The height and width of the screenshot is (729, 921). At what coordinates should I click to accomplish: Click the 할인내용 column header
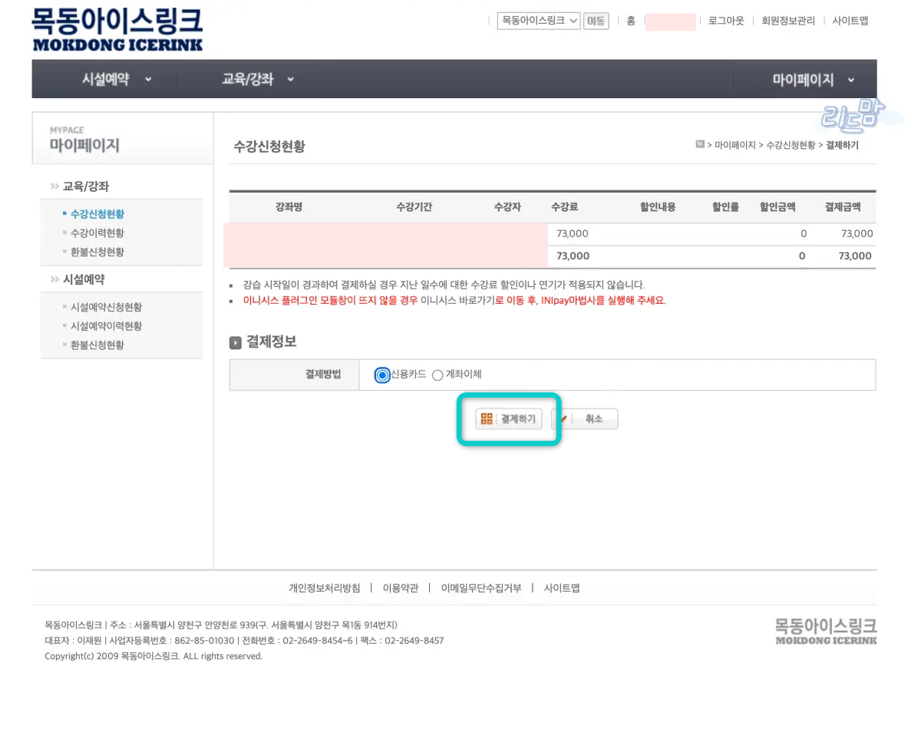(x=659, y=207)
